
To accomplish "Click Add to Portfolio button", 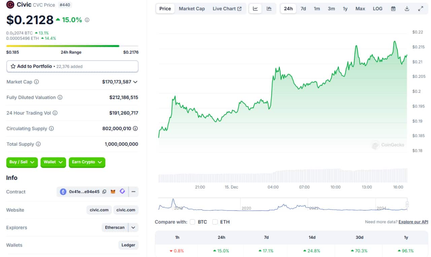I will [72, 67].
